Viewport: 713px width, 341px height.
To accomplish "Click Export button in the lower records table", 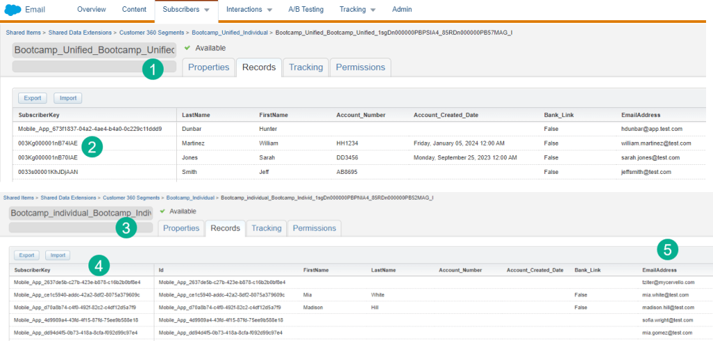I will click(26, 255).
